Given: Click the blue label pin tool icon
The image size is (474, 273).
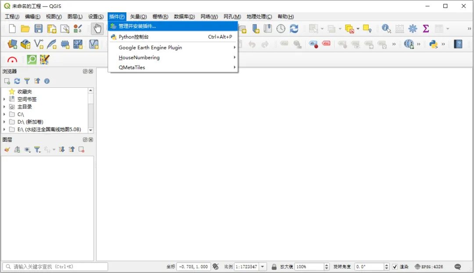Looking at the screenshot, I should point(313,44).
